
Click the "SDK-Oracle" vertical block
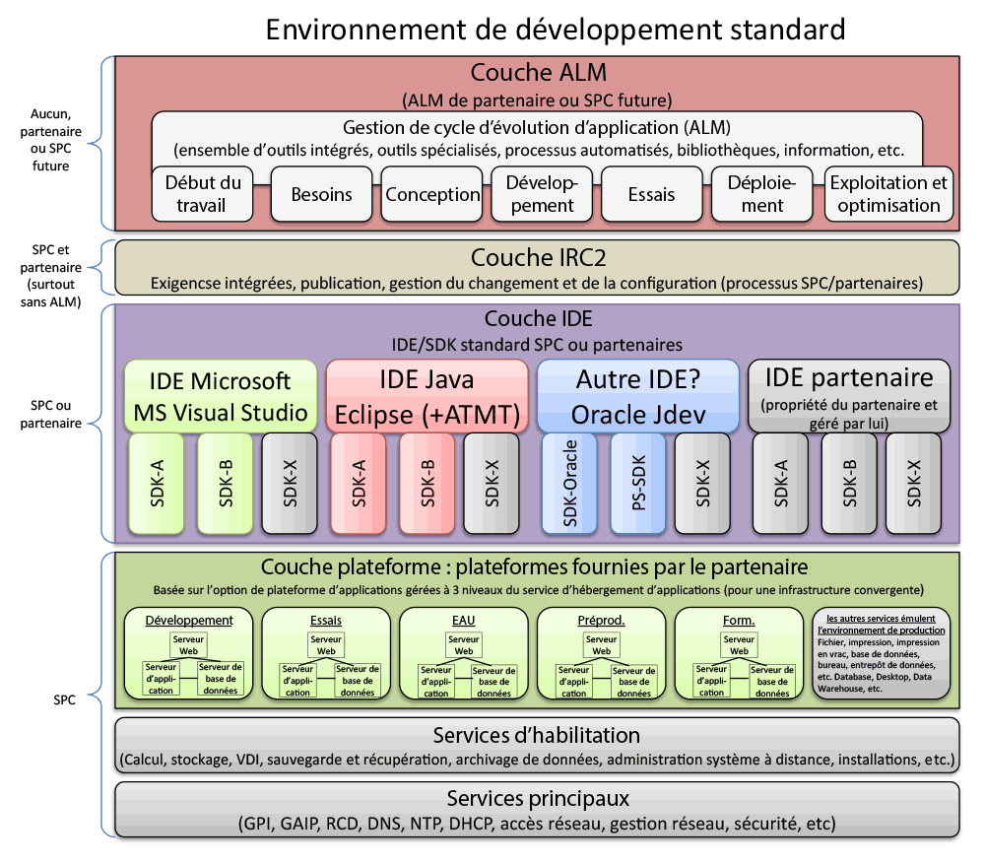click(x=570, y=484)
